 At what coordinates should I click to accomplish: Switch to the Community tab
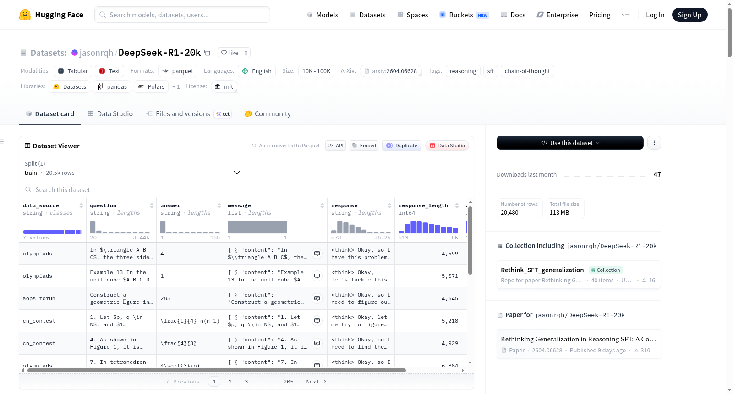click(x=268, y=114)
